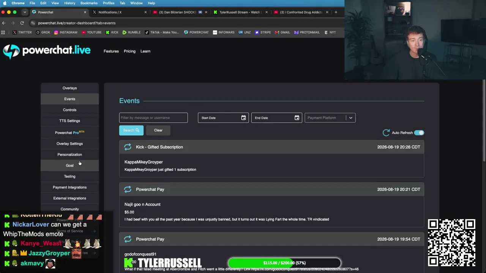Click the replay icon on the 19:54 Powerchat Pay event
This screenshot has width=486, height=273.
[x=128, y=239]
